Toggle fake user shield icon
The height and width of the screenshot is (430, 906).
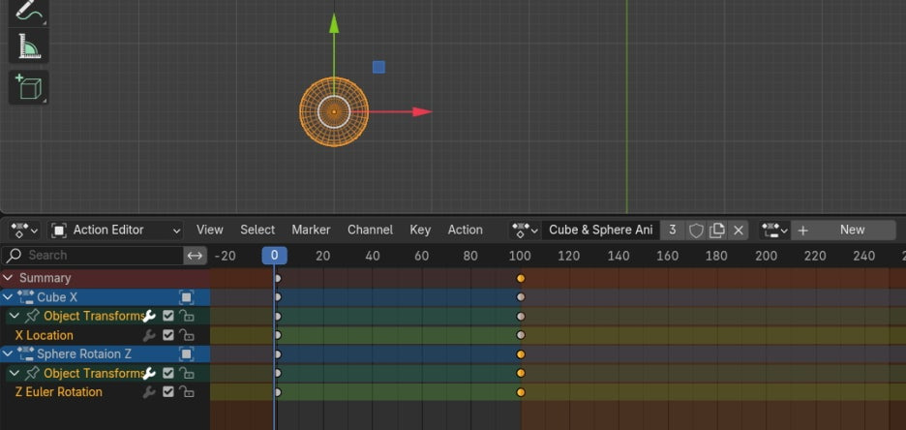point(696,230)
